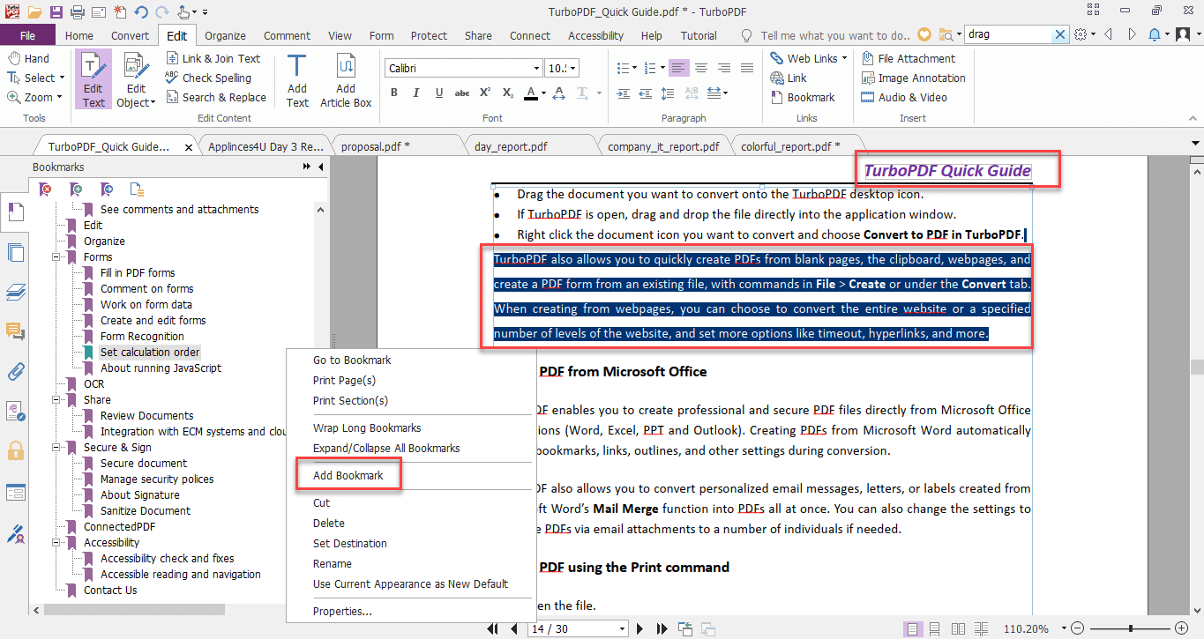Click the zoom slider in status bar
This screenshot has height=639, width=1204.
tap(1130, 628)
